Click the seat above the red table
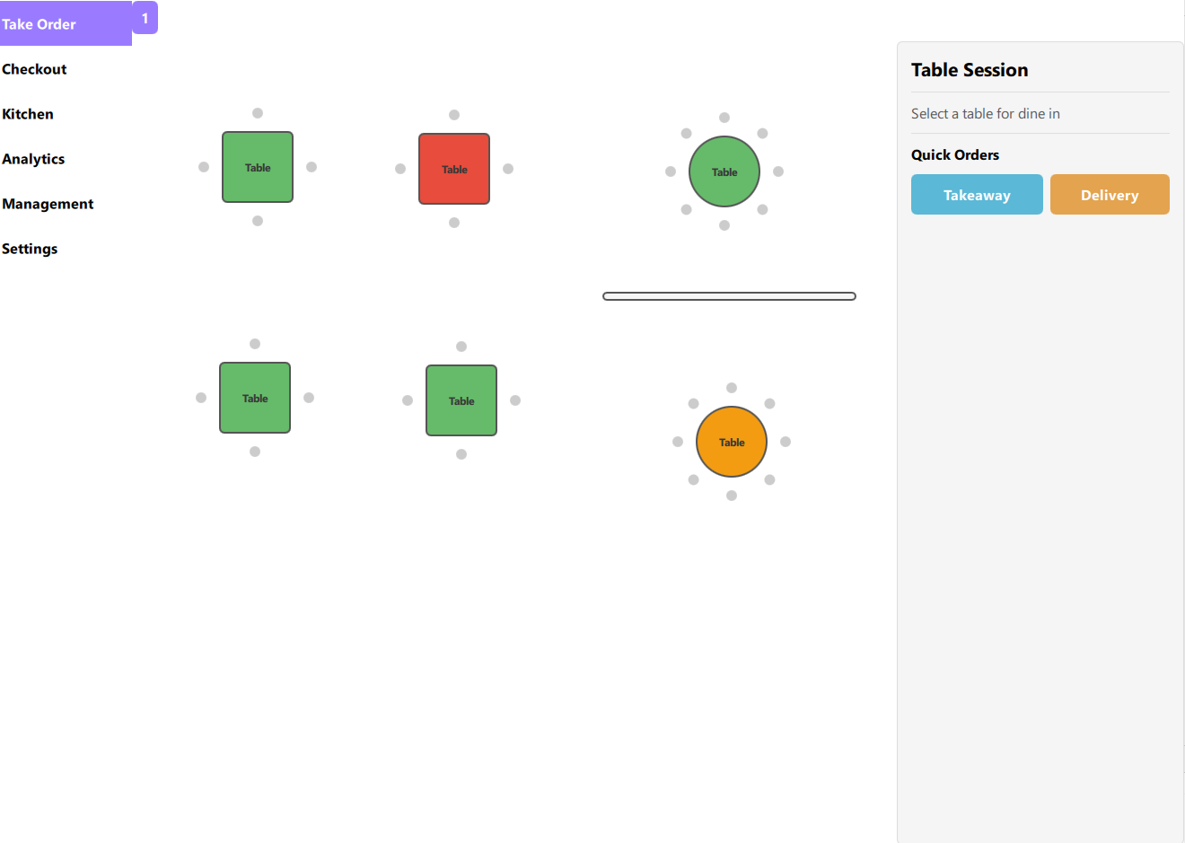 454,115
